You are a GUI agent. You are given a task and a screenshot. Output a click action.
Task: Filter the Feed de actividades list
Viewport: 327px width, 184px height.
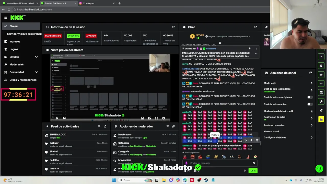(99, 126)
